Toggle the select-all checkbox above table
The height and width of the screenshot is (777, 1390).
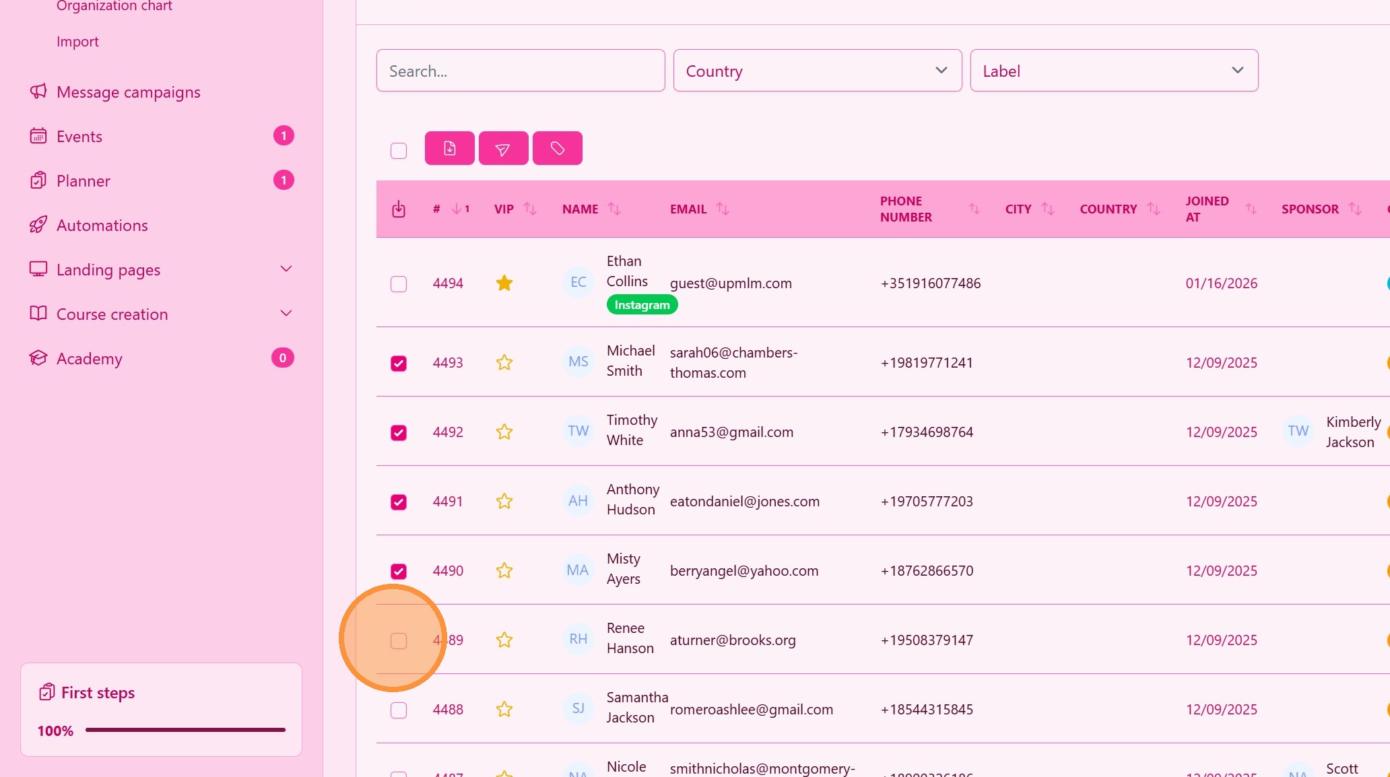pyautogui.click(x=399, y=150)
